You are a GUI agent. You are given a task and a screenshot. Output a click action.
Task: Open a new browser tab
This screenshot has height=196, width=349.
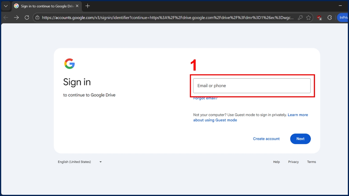(88, 6)
